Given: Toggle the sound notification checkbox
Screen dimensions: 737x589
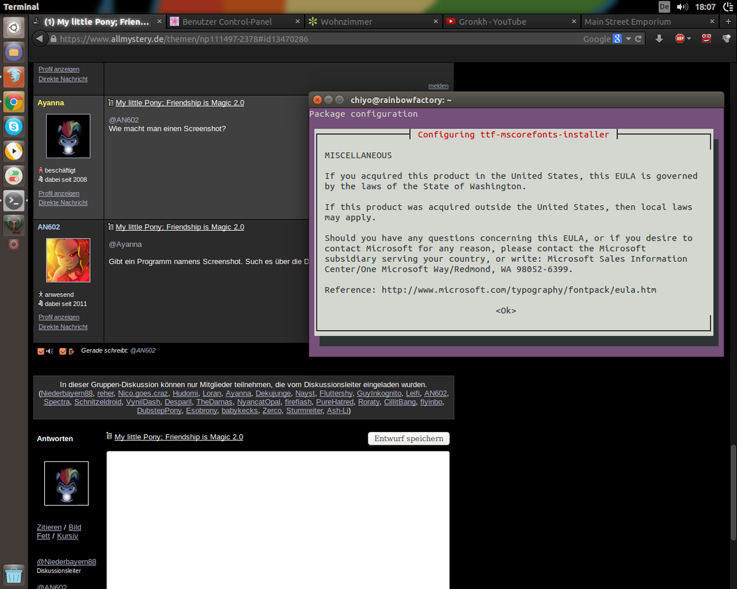Looking at the screenshot, I should click(x=41, y=351).
